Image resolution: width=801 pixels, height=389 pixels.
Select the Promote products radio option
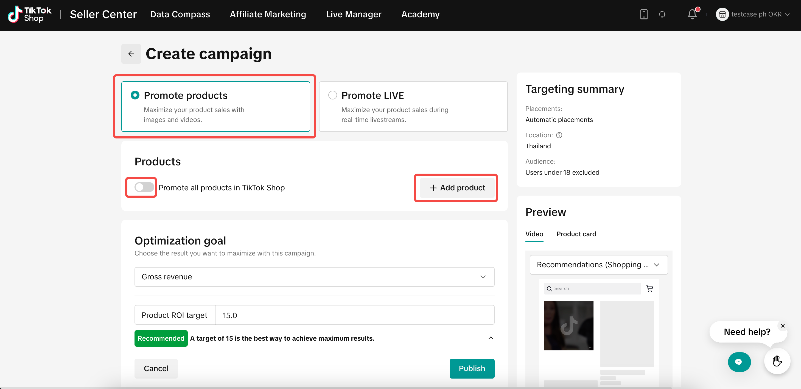pyautogui.click(x=135, y=95)
